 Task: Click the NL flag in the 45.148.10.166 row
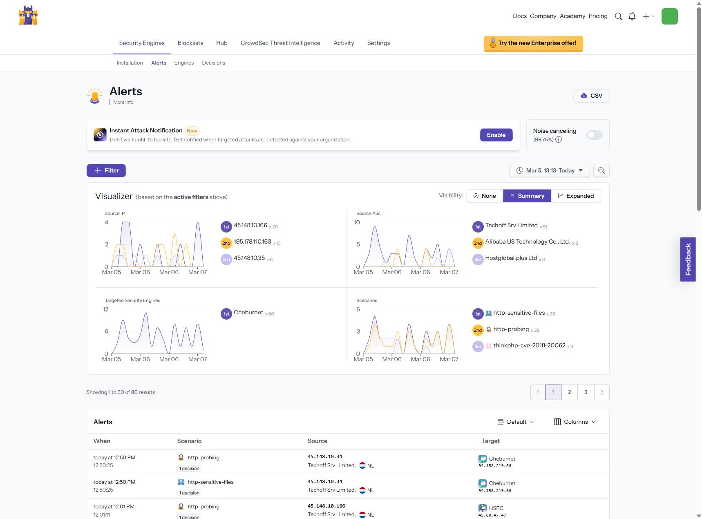click(x=362, y=515)
